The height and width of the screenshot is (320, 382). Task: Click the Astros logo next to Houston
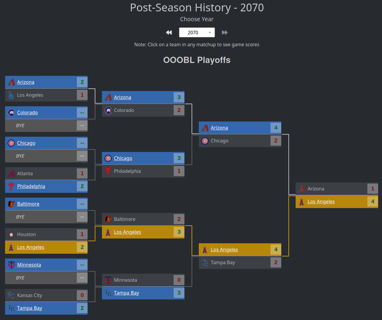pos(11,234)
